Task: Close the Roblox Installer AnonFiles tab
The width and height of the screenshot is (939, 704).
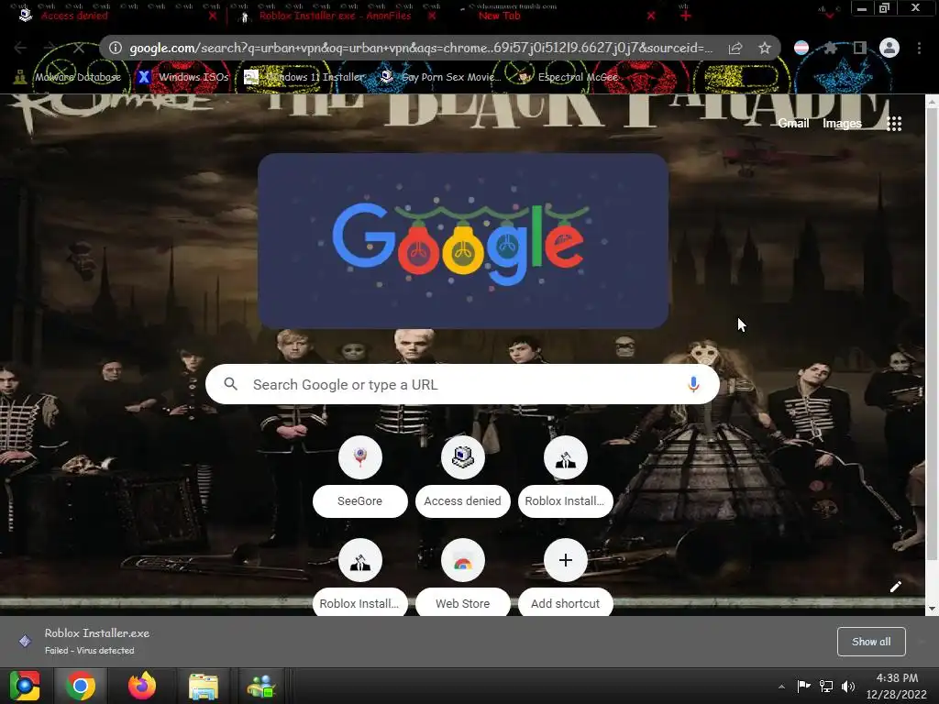Action: click(432, 16)
